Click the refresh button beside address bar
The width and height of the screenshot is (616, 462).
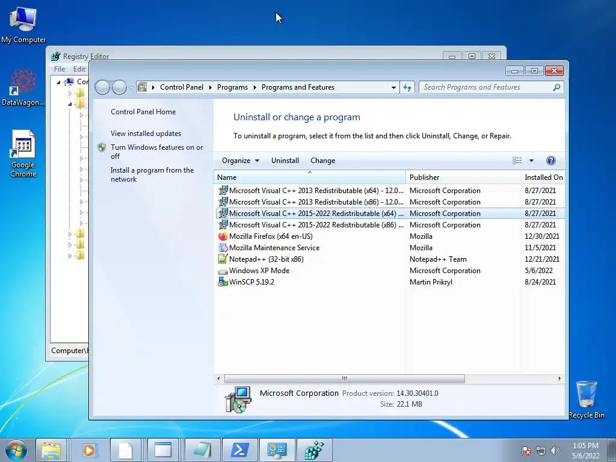pyautogui.click(x=407, y=87)
